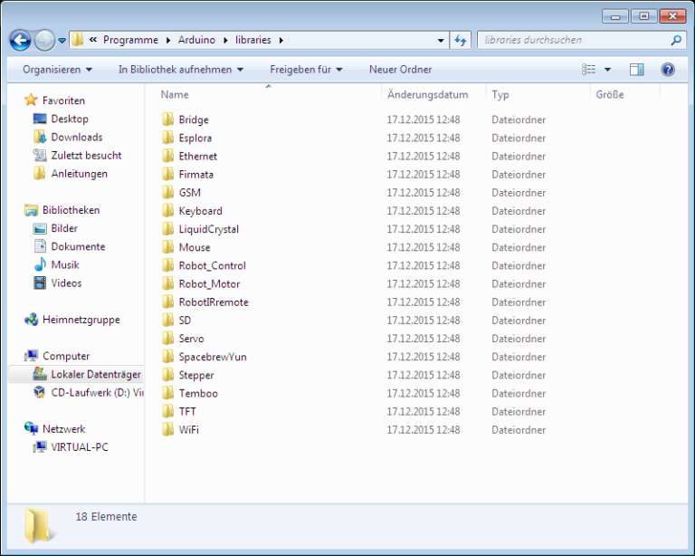Screen dimensions: 695x556
Task: Click the Neuer Ordner button
Action: pyautogui.click(x=400, y=70)
